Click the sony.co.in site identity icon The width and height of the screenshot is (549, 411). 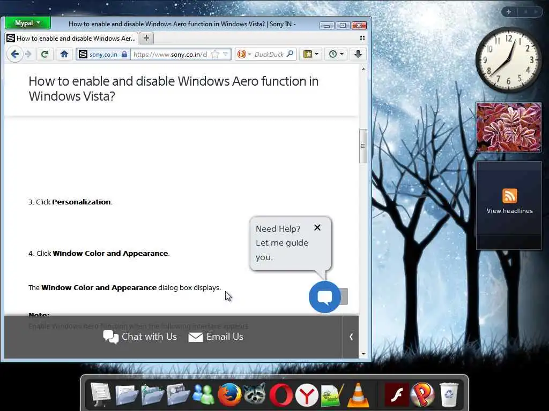click(83, 54)
